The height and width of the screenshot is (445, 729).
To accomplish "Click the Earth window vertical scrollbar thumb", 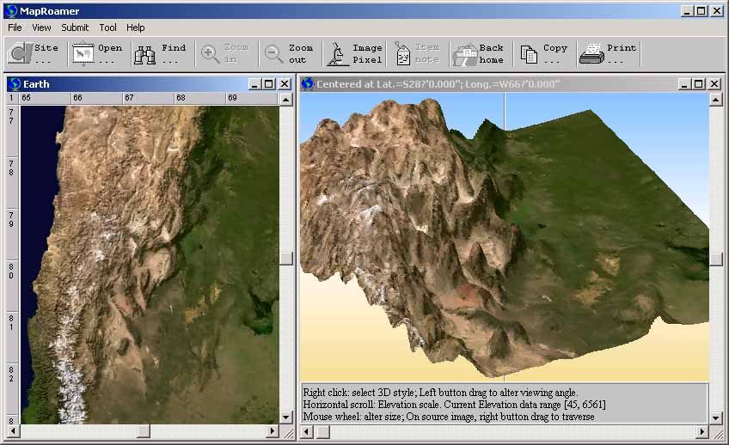I will click(x=286, y=259).
